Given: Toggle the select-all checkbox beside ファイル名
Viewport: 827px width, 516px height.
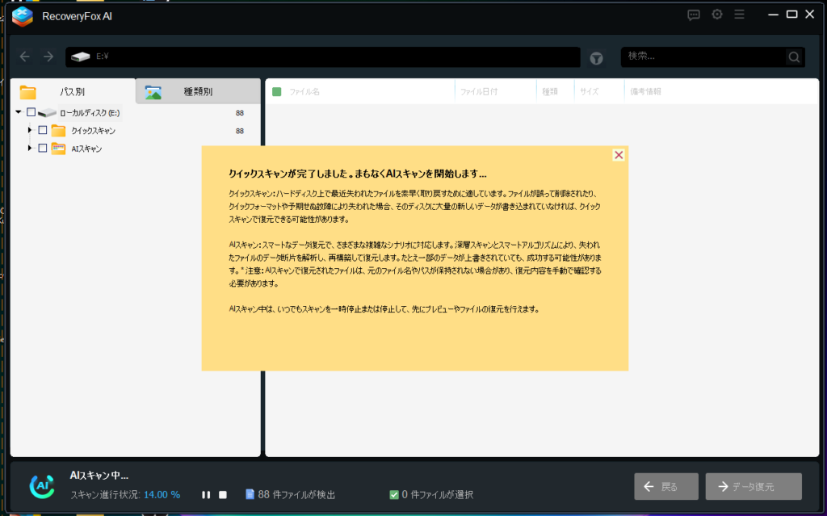Looking at the screenshot, I should point(277,91).
